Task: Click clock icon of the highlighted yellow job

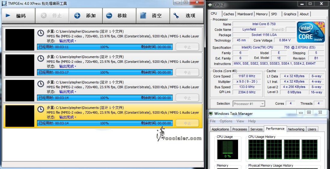Action: tap(41, 109)
